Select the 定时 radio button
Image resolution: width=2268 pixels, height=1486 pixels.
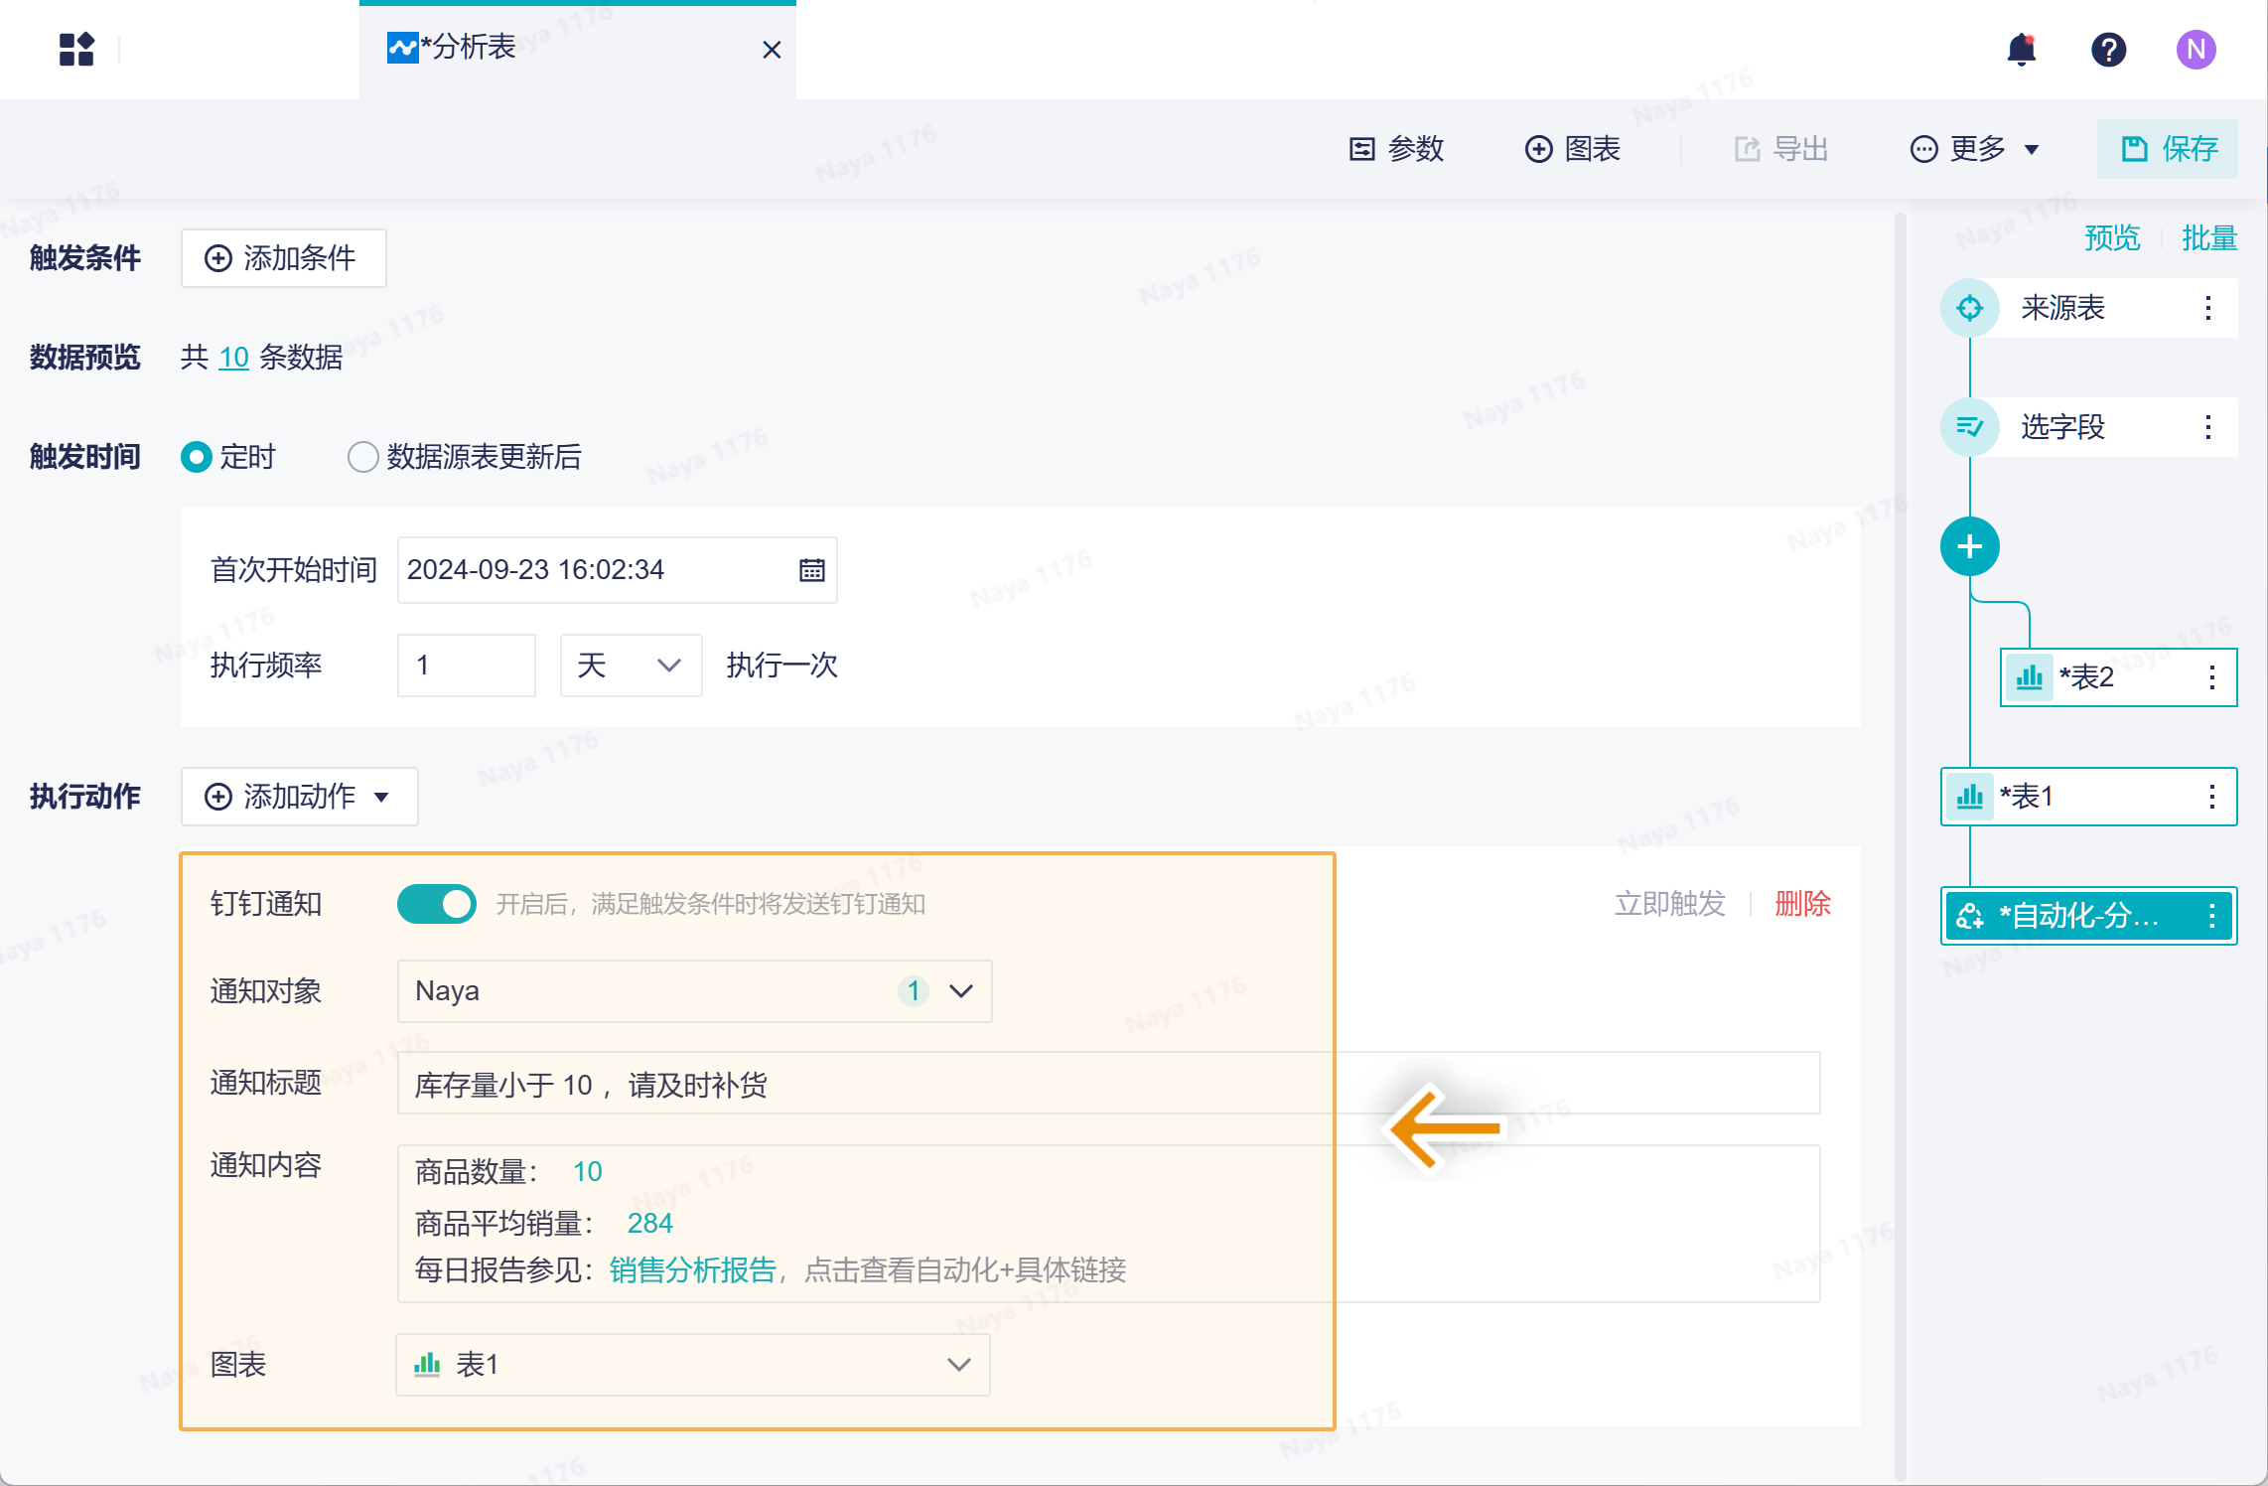click(x=197, y=457)
